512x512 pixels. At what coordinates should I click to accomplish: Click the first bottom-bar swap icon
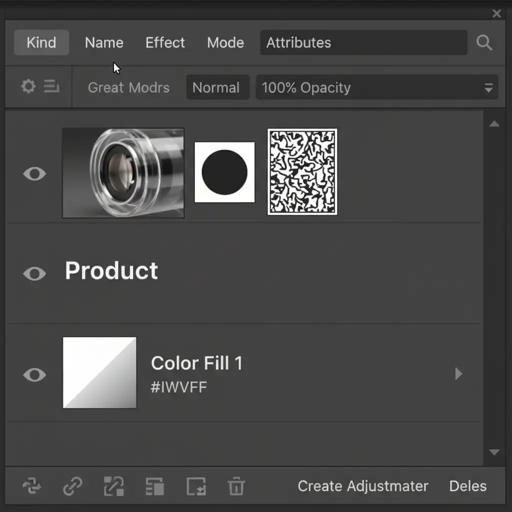click(32, 485)
